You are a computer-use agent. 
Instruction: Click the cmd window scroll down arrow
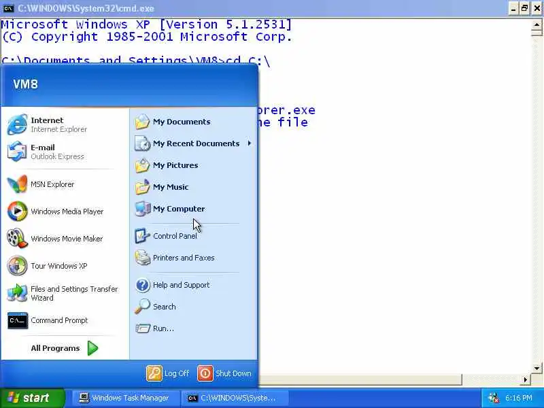537,369
